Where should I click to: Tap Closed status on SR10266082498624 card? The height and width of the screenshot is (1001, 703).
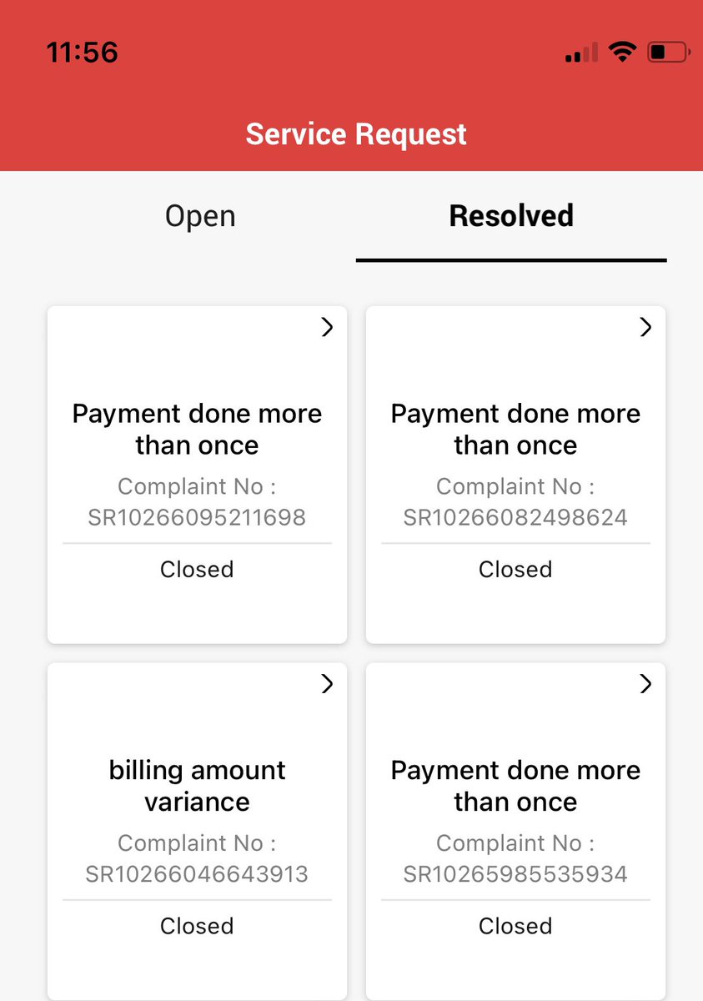coord(515,570)
